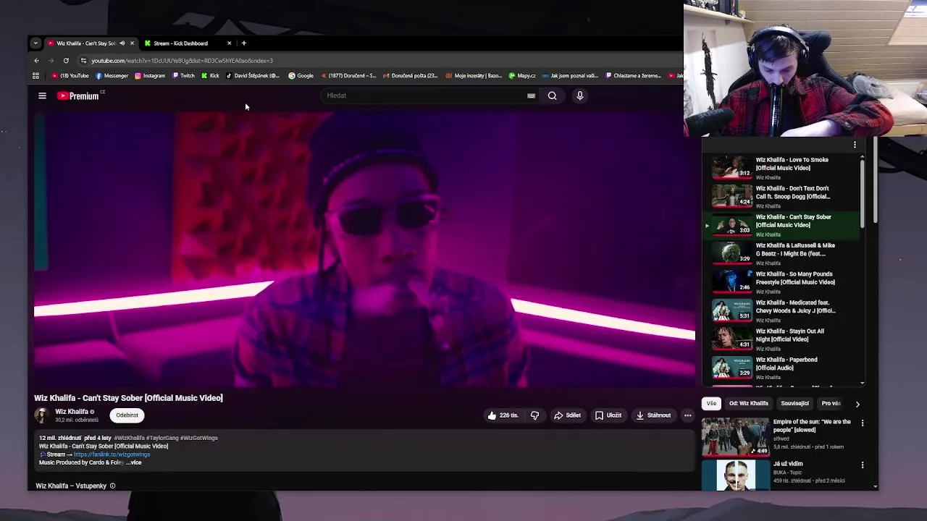927x521 pixels.
Task: Go back with the browser back arrow
Action: (36, 61)
